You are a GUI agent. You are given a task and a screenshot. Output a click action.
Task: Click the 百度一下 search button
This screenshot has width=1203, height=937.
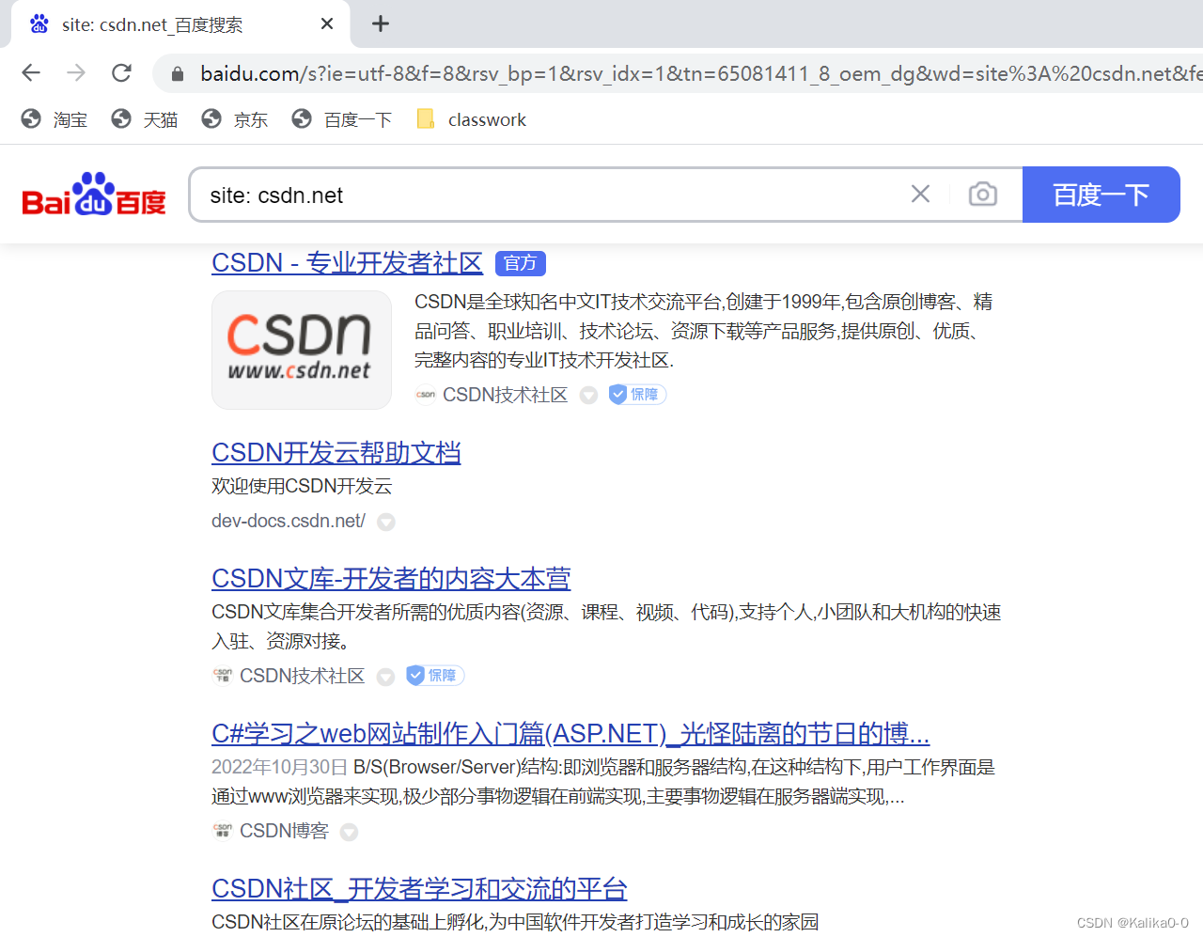click(x=1101, y=195)
